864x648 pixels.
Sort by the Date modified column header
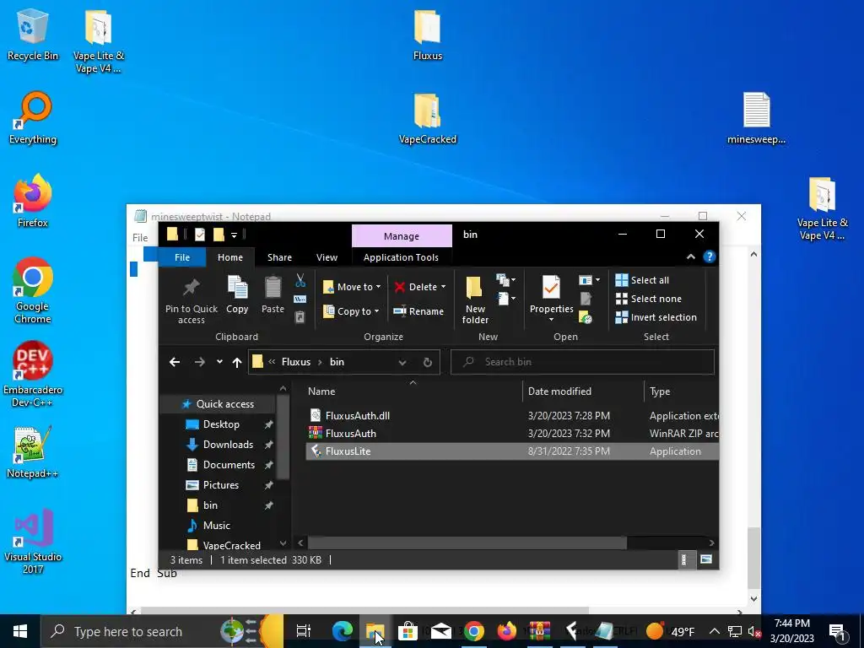[583, 391]
